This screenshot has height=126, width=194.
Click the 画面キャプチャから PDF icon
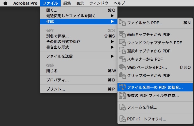point(122,34)
